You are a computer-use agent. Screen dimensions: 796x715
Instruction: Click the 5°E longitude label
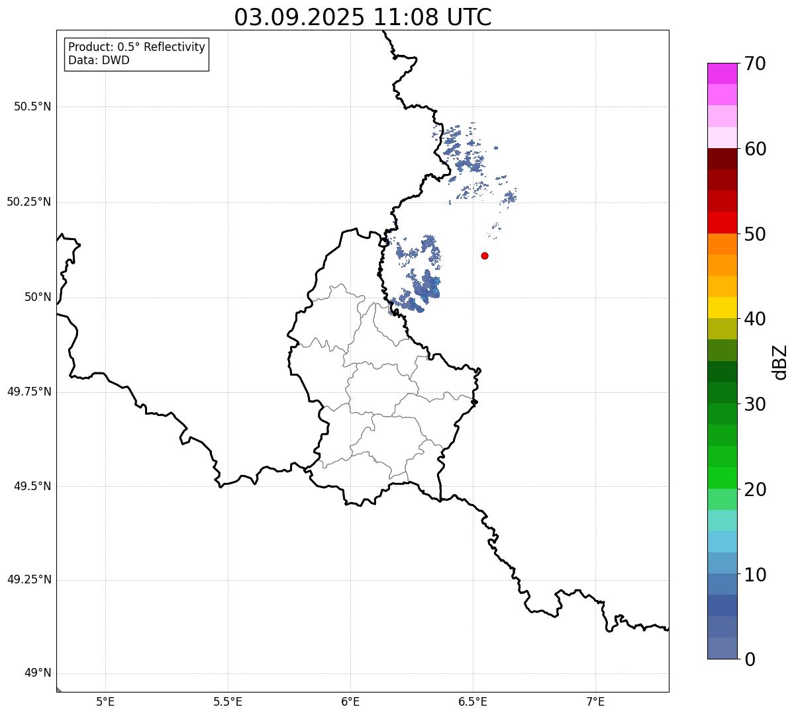[x=105, y=702]
